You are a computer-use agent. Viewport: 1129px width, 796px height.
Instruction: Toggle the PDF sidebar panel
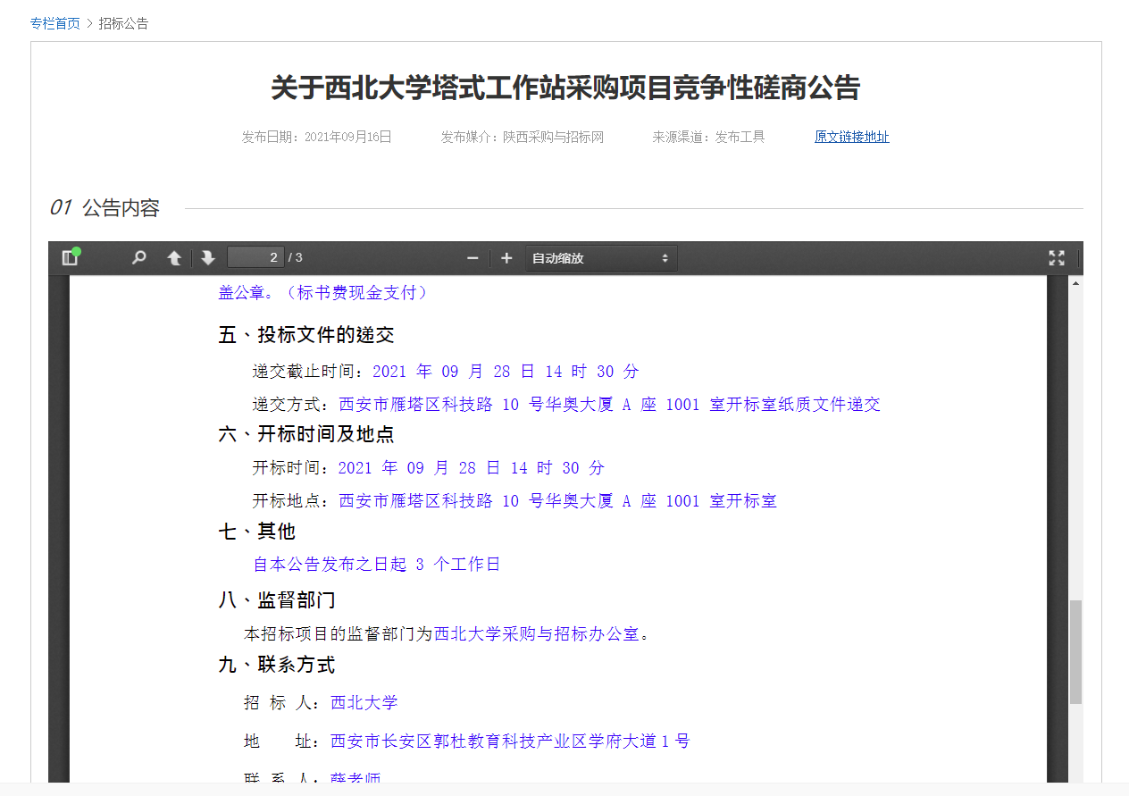70,258
